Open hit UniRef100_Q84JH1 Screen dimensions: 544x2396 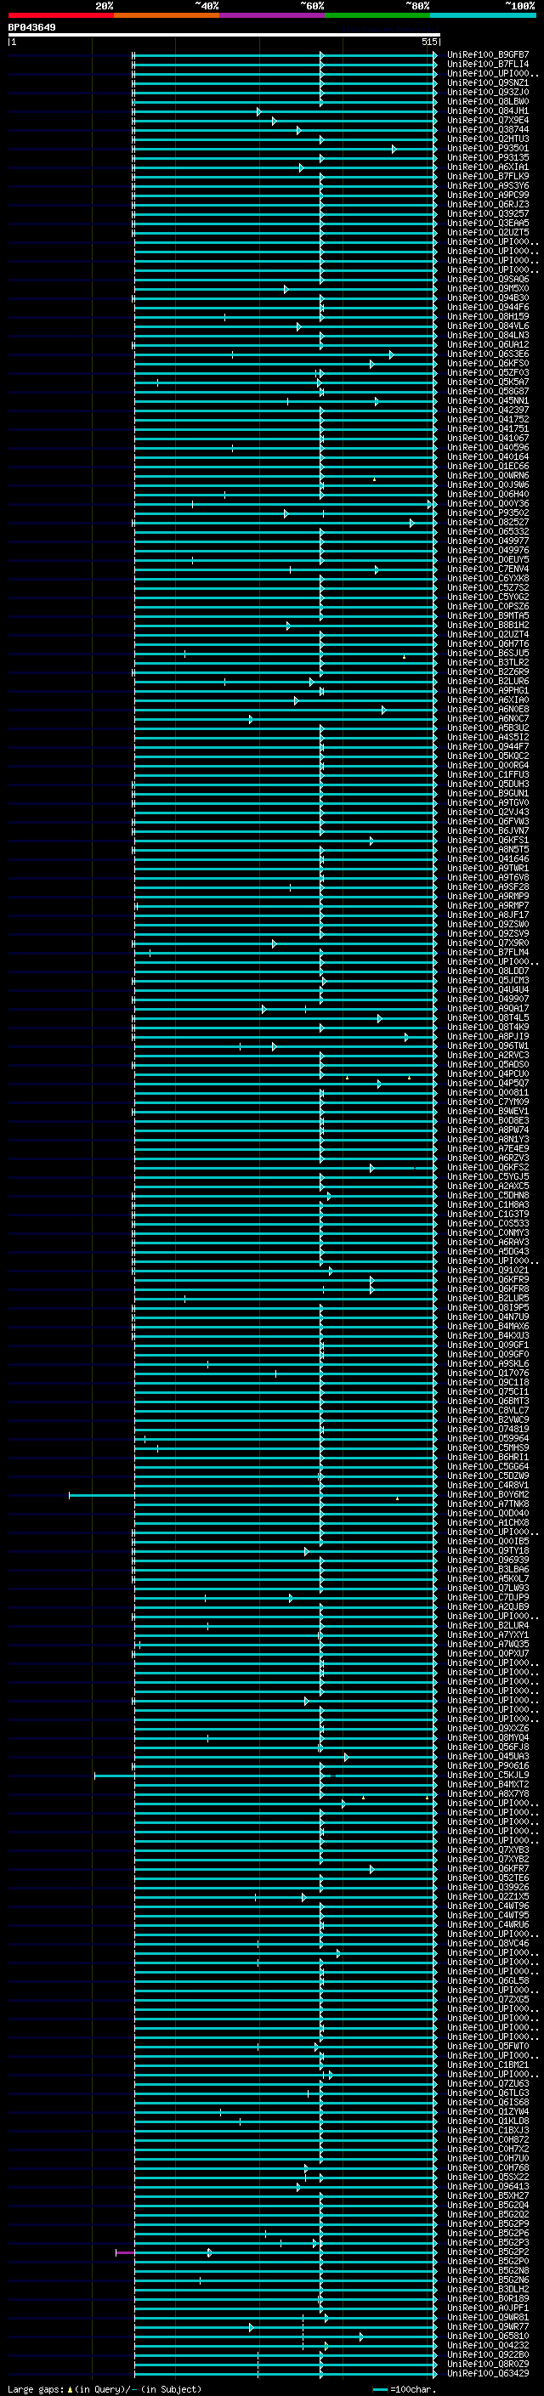click(x=488, y=110)
